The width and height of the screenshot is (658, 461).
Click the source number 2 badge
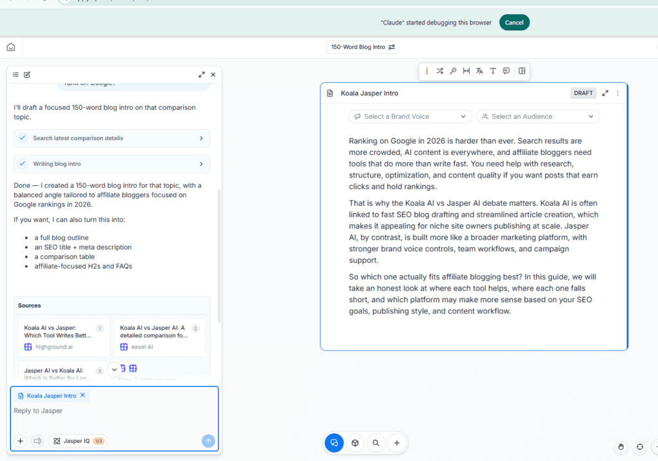click(x=195, y=329)
